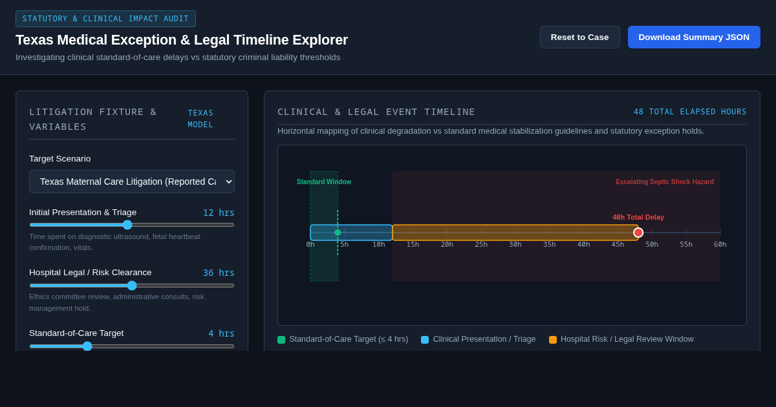The height and width of the screenshot is (407, 776).
Task: Click the blue Clinical Presentation triage bar
Action: click(351, 233)
